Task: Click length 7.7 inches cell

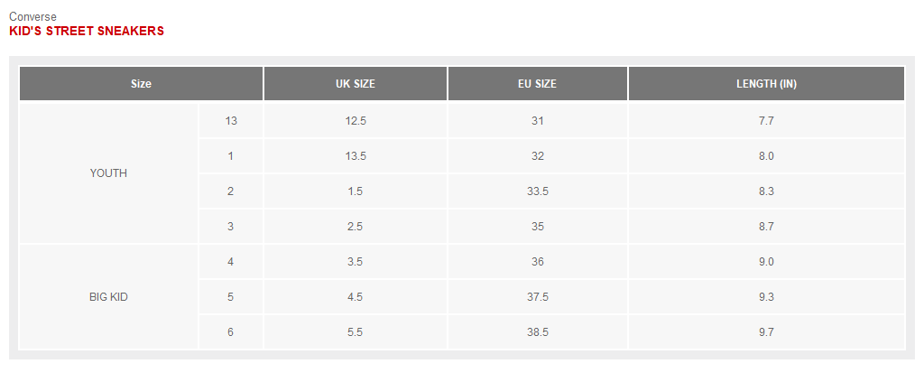Action: pyautogui.click(x=766, y=120)
